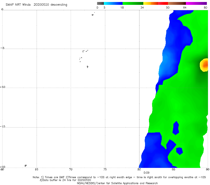Screen dimensions: 210x185
Task: Click the date label '20200520 descending'
Action: click(x=50, y=5)
